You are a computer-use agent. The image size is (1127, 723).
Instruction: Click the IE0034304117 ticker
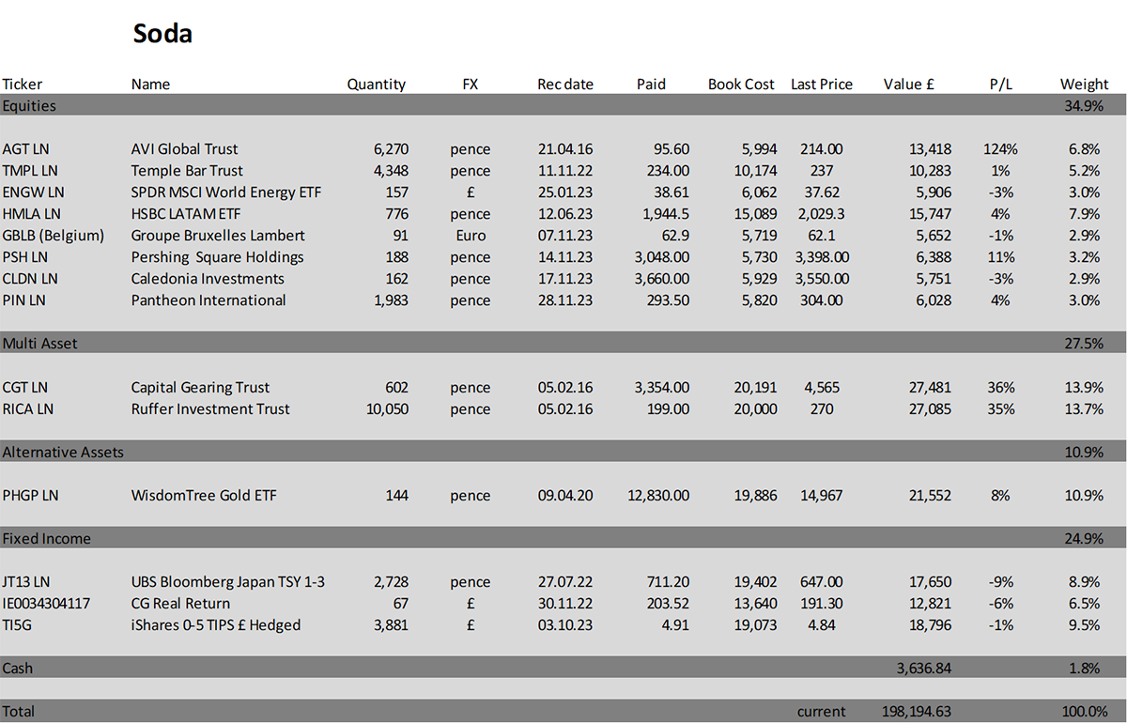(x=47, y=603)
